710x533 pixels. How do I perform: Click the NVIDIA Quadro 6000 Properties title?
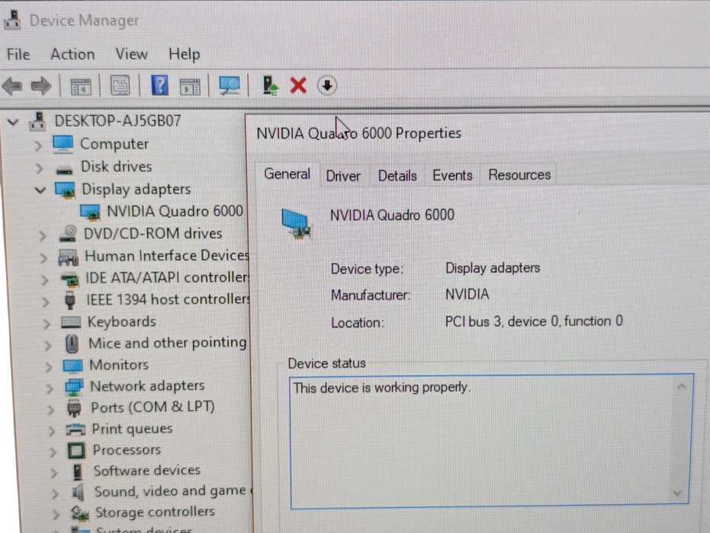[x=358, y=133]
